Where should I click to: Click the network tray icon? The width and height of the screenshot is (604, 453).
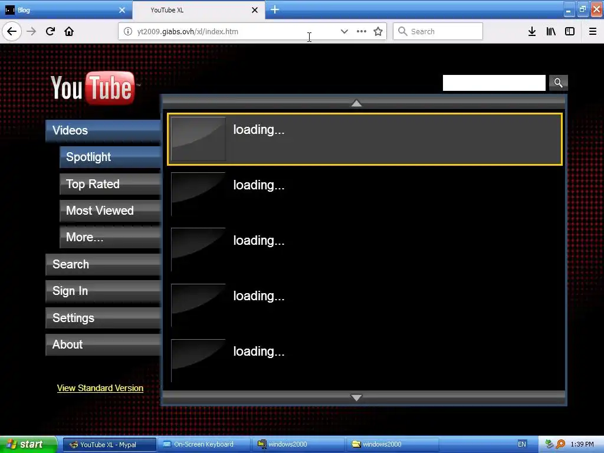[x=550, y=445]
